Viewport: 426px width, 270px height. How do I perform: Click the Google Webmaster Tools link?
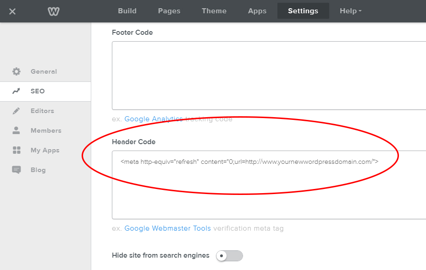tap(167, 228)
